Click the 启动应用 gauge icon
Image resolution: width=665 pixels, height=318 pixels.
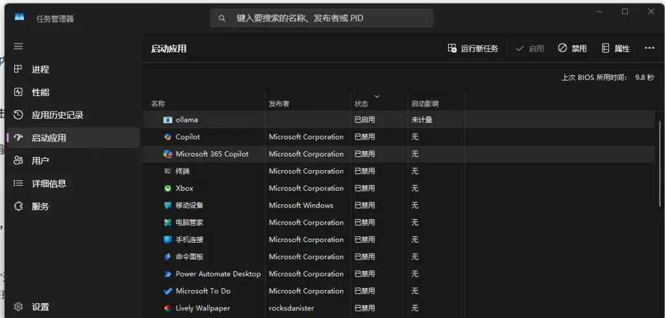point(18,138)
